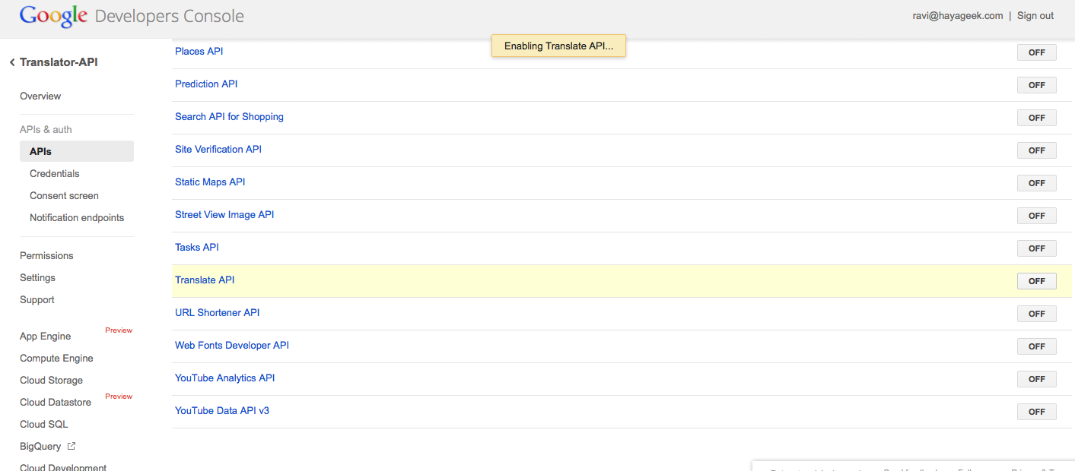Open Cloud SQL in the sidebar

click(44, 425)
